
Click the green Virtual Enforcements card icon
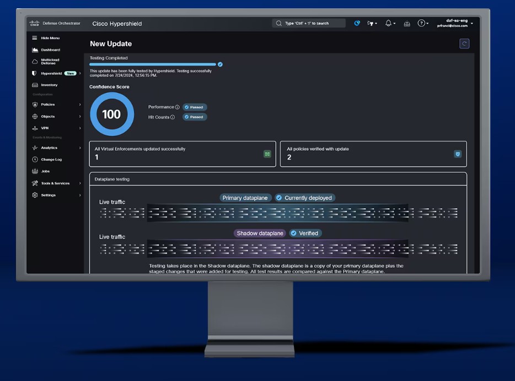267,154
